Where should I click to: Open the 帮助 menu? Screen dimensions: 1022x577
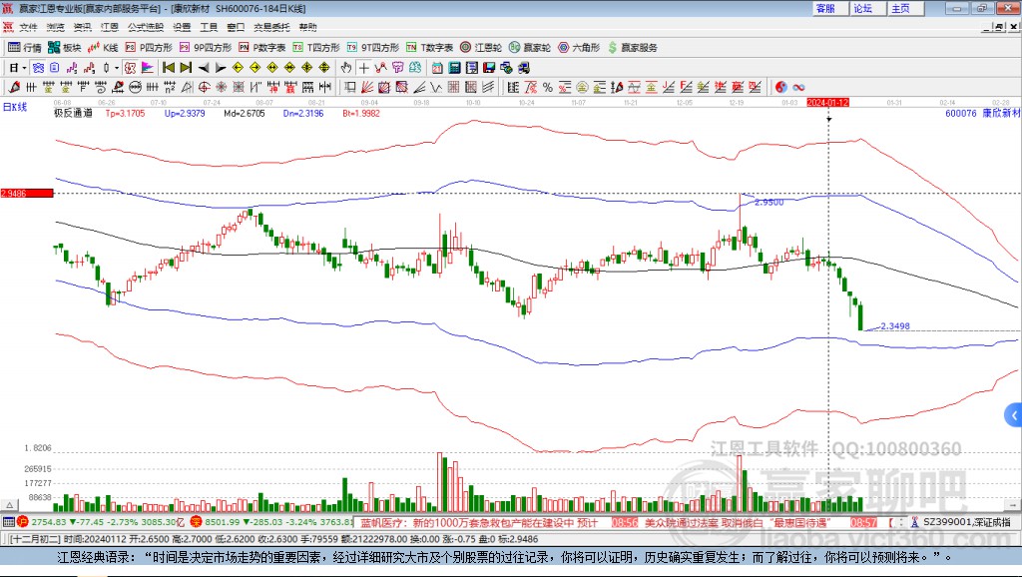click(307, 27)
